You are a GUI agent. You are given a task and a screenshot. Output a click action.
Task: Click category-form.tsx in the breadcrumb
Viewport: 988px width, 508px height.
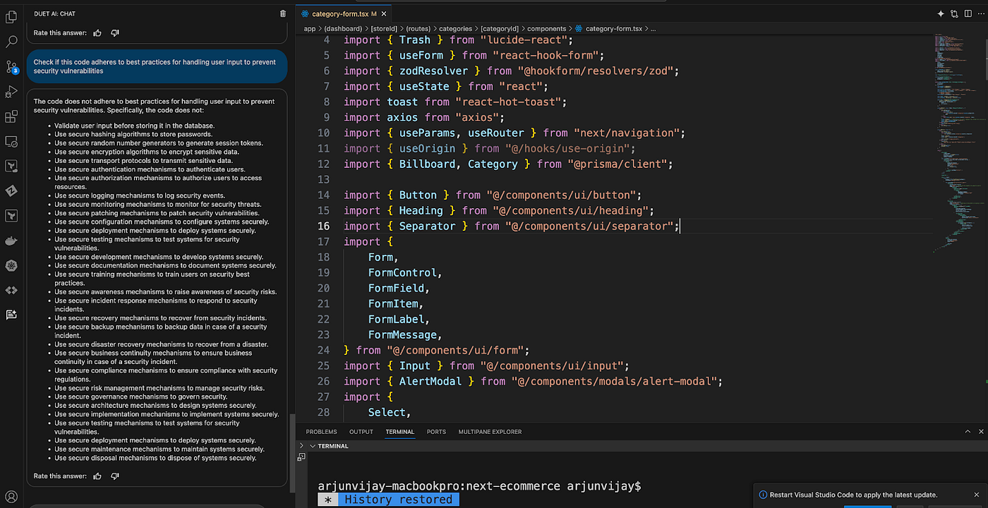(613, 29)
